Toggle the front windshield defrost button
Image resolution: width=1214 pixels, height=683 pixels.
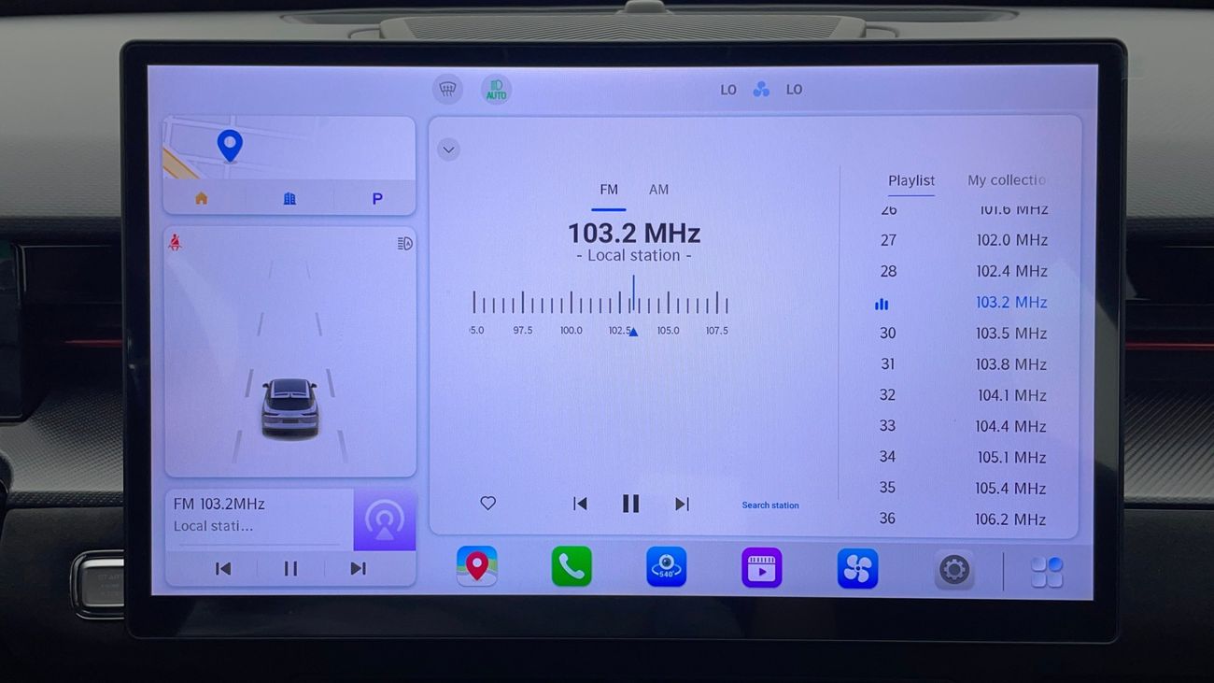(x=448, y=90)
